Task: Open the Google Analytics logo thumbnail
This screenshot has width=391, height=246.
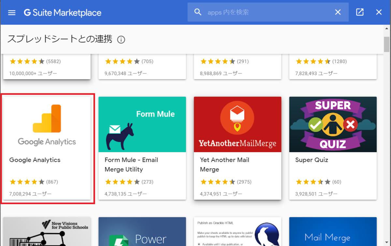Action: point(47,124)
